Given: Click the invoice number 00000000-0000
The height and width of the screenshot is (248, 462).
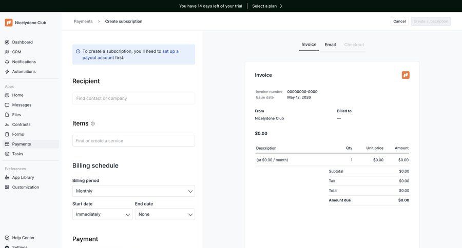Looking at the screenshot, I should 302,92.
